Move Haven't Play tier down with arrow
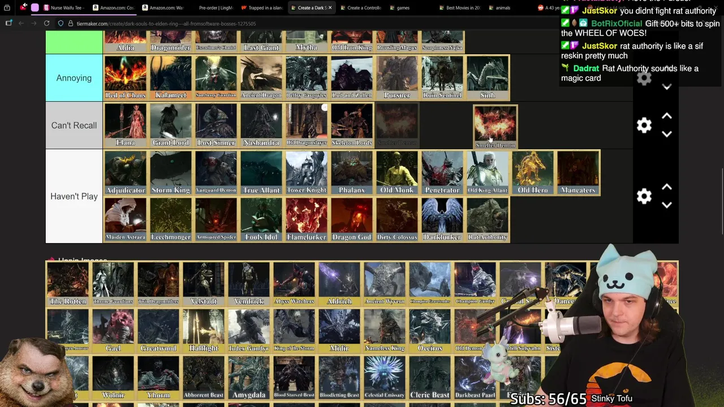 tap(667, 205)
